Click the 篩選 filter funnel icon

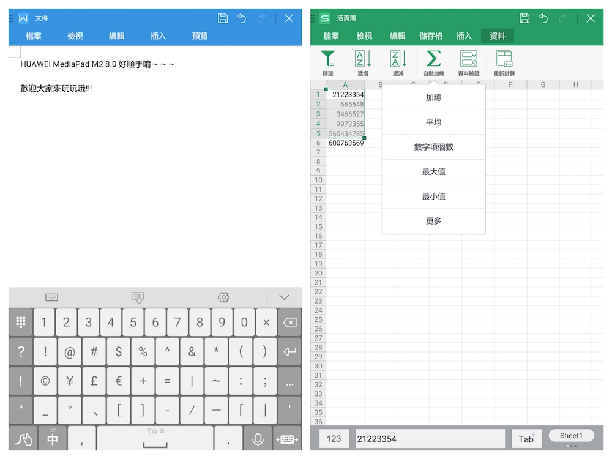pos(328,60)
